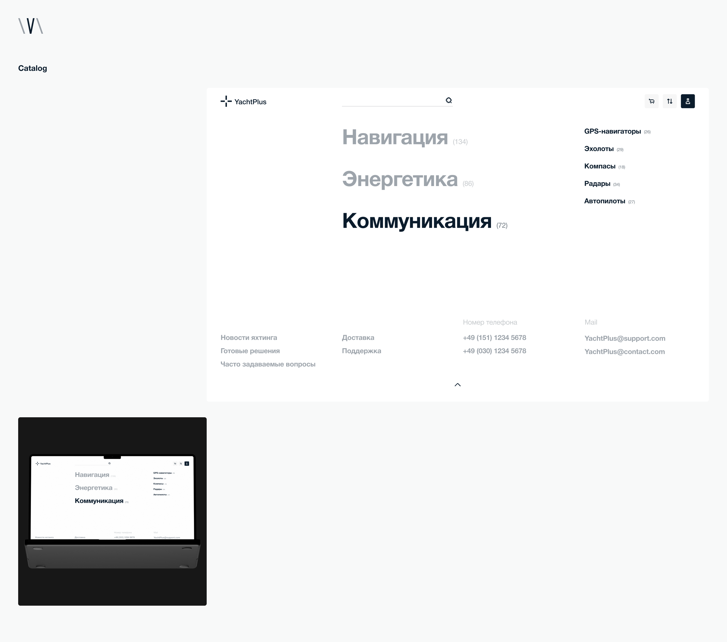The image size is (727, 642).
Task: Click the YachtPlus cross logo
Action: click(x=226, y=101)
